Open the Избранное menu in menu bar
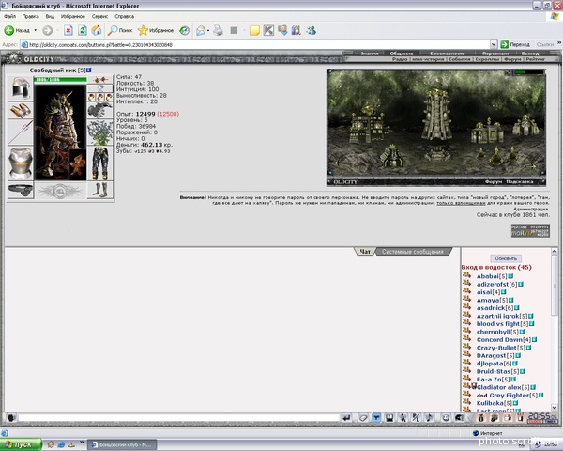 (x=73, y=17)
